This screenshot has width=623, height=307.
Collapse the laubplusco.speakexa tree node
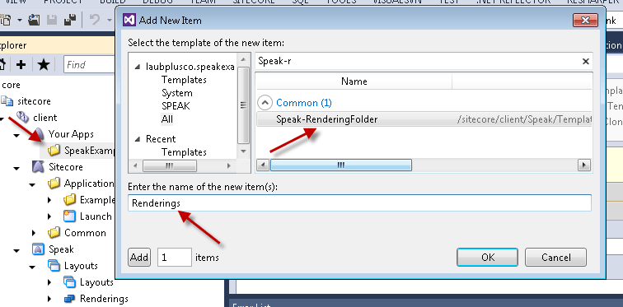138,67
